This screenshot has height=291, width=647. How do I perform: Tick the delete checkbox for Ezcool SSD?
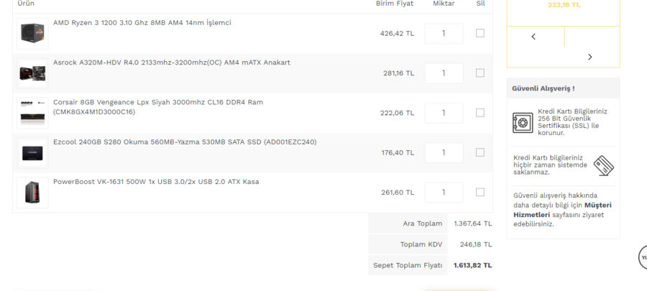point(480,152)
